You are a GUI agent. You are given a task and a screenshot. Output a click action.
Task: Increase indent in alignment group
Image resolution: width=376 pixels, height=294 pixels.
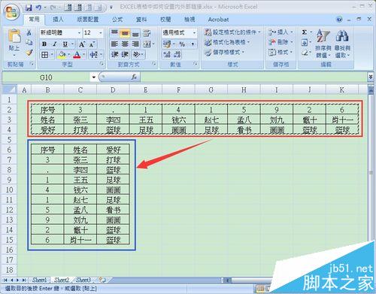(x=125, y=54)
